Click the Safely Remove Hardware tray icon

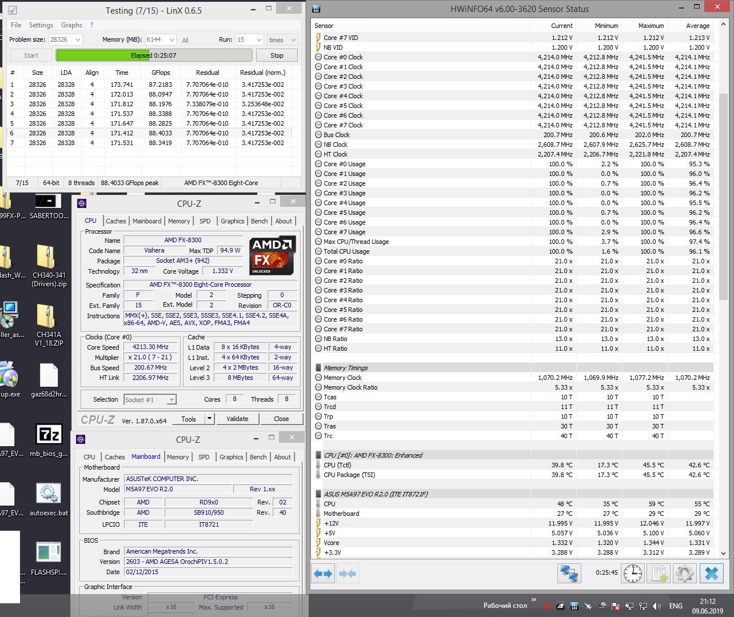602,606
